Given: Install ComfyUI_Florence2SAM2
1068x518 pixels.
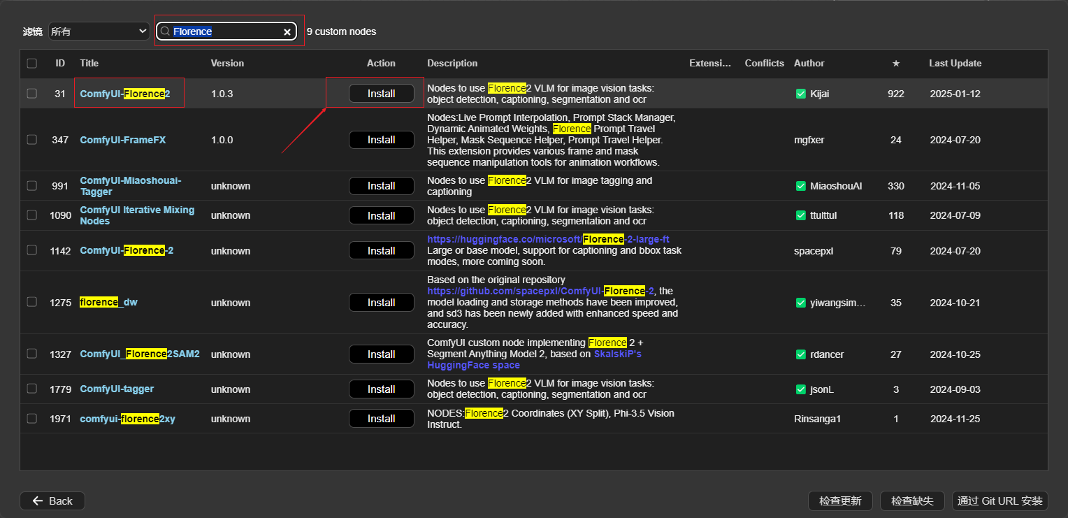Looking at the screenshot, I should pyautogui.click(x=382, y=354).
